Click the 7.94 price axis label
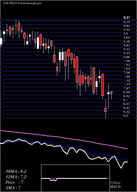This screenshot has height=192, width=137. [x=127, y=61]
